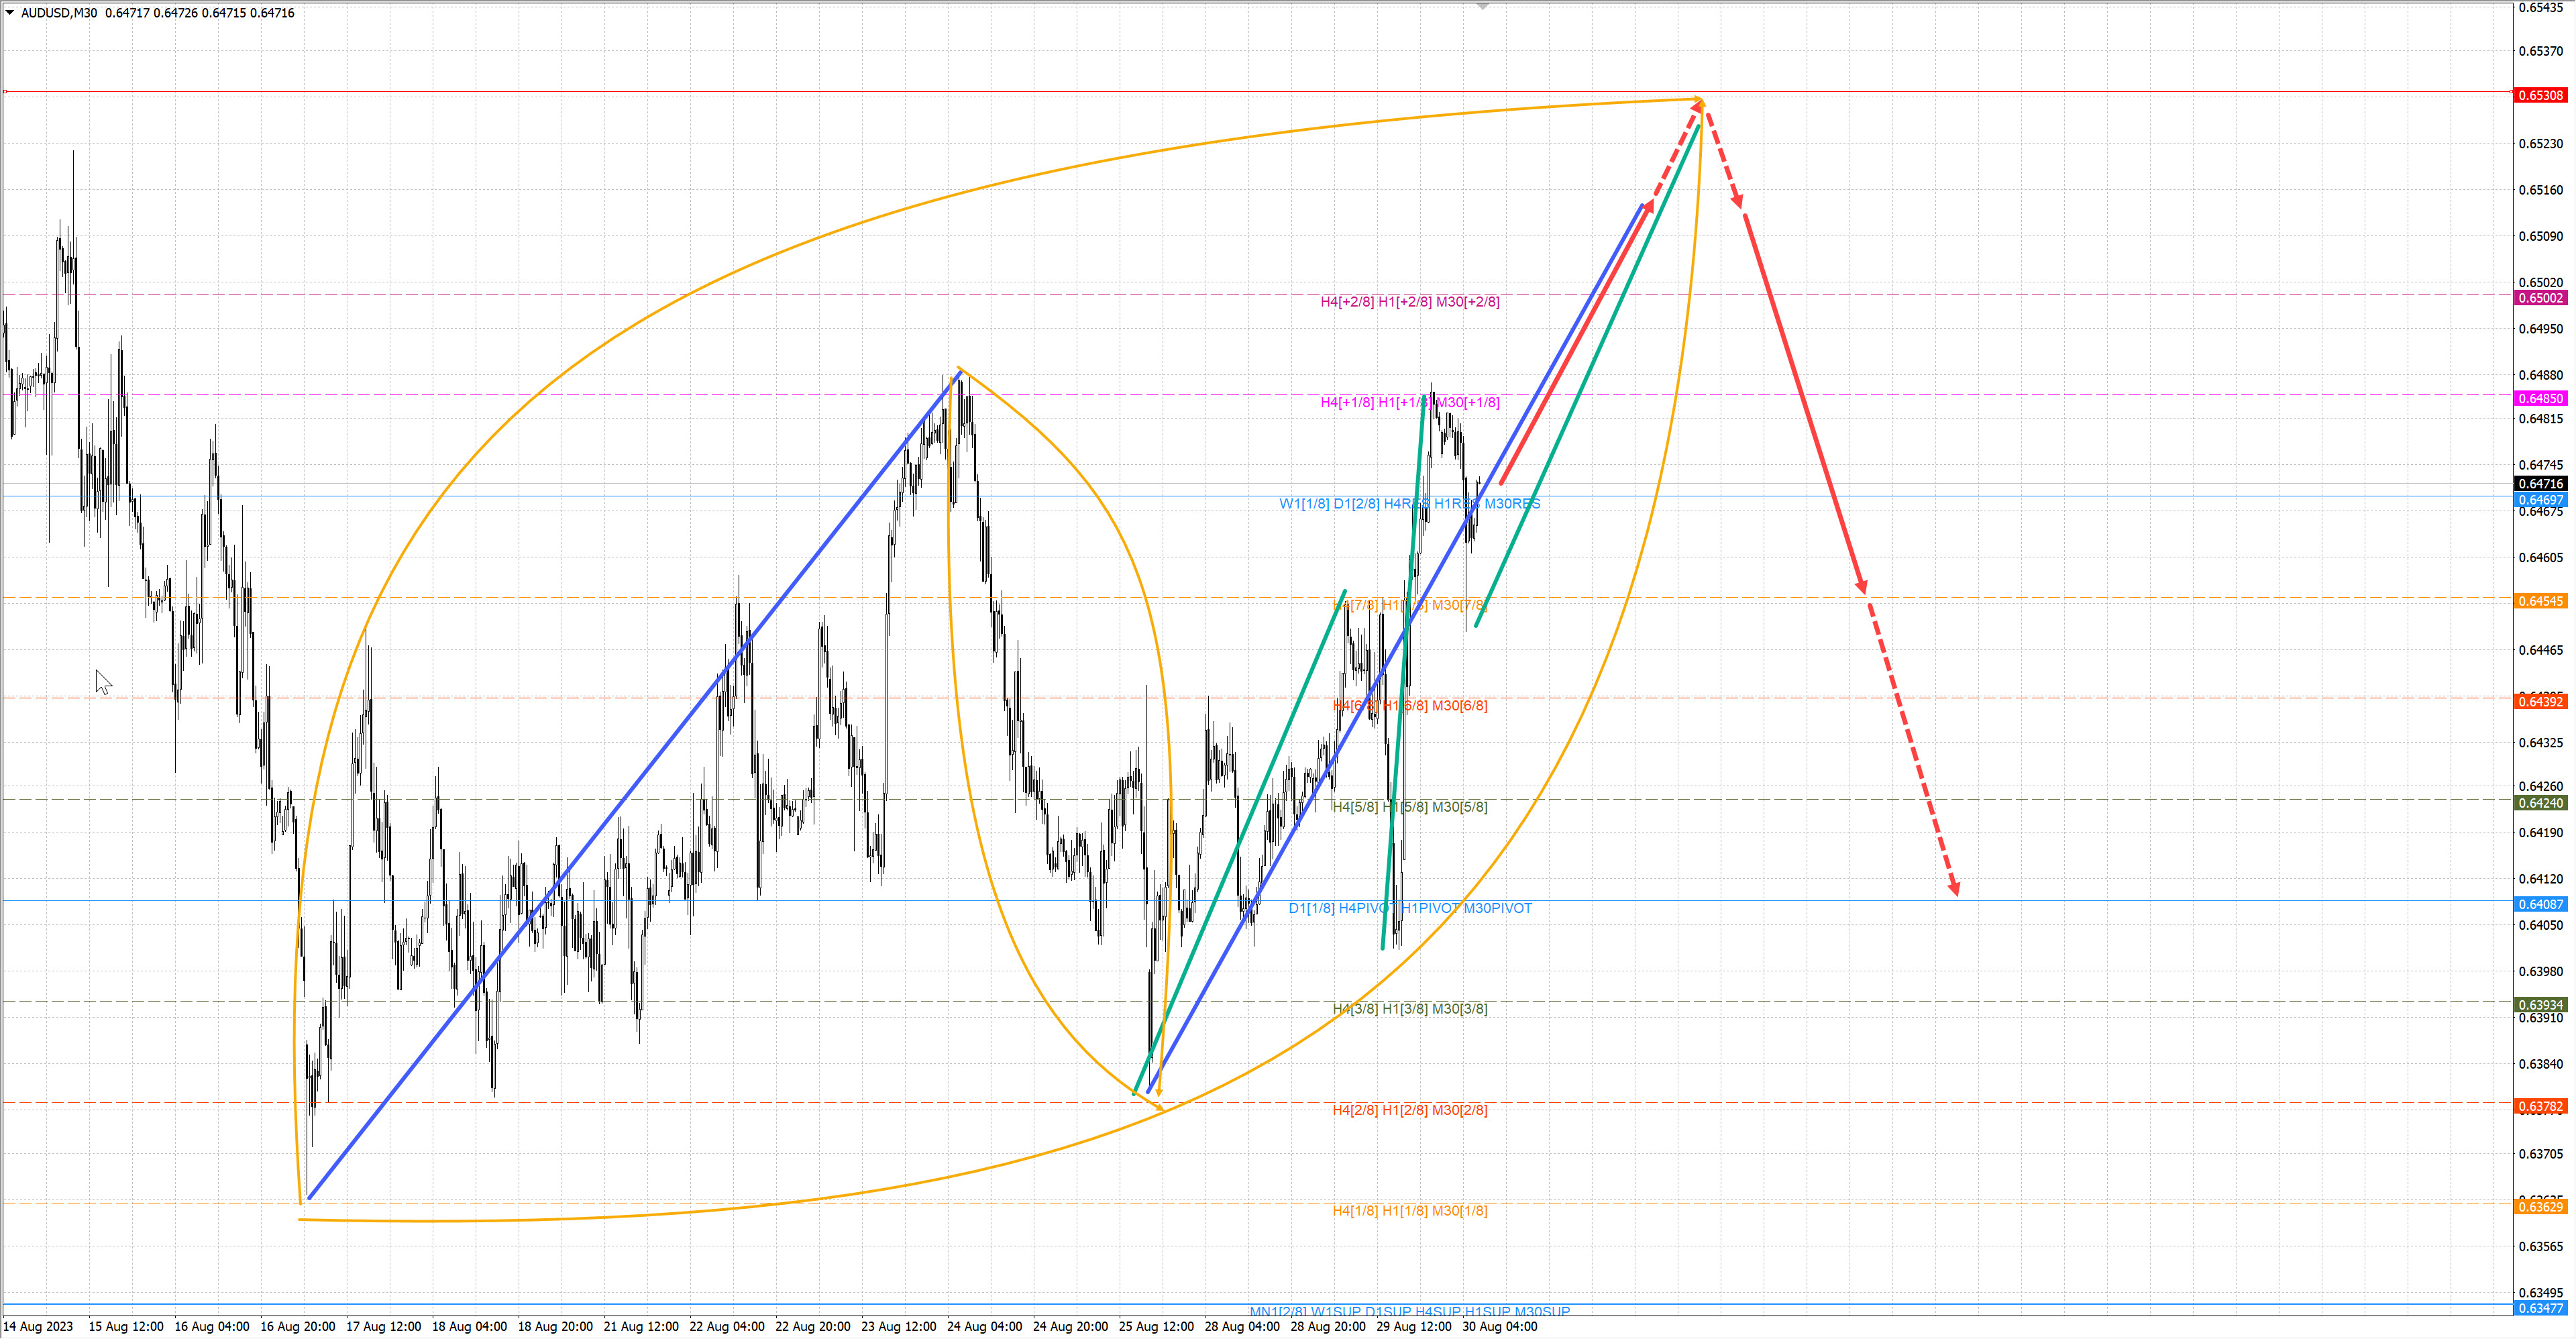The width and height of the screenshot is (2576, 1339).
Task: Open the AUDUSD,M30 chart dropdown arrow
Action: 10,13
